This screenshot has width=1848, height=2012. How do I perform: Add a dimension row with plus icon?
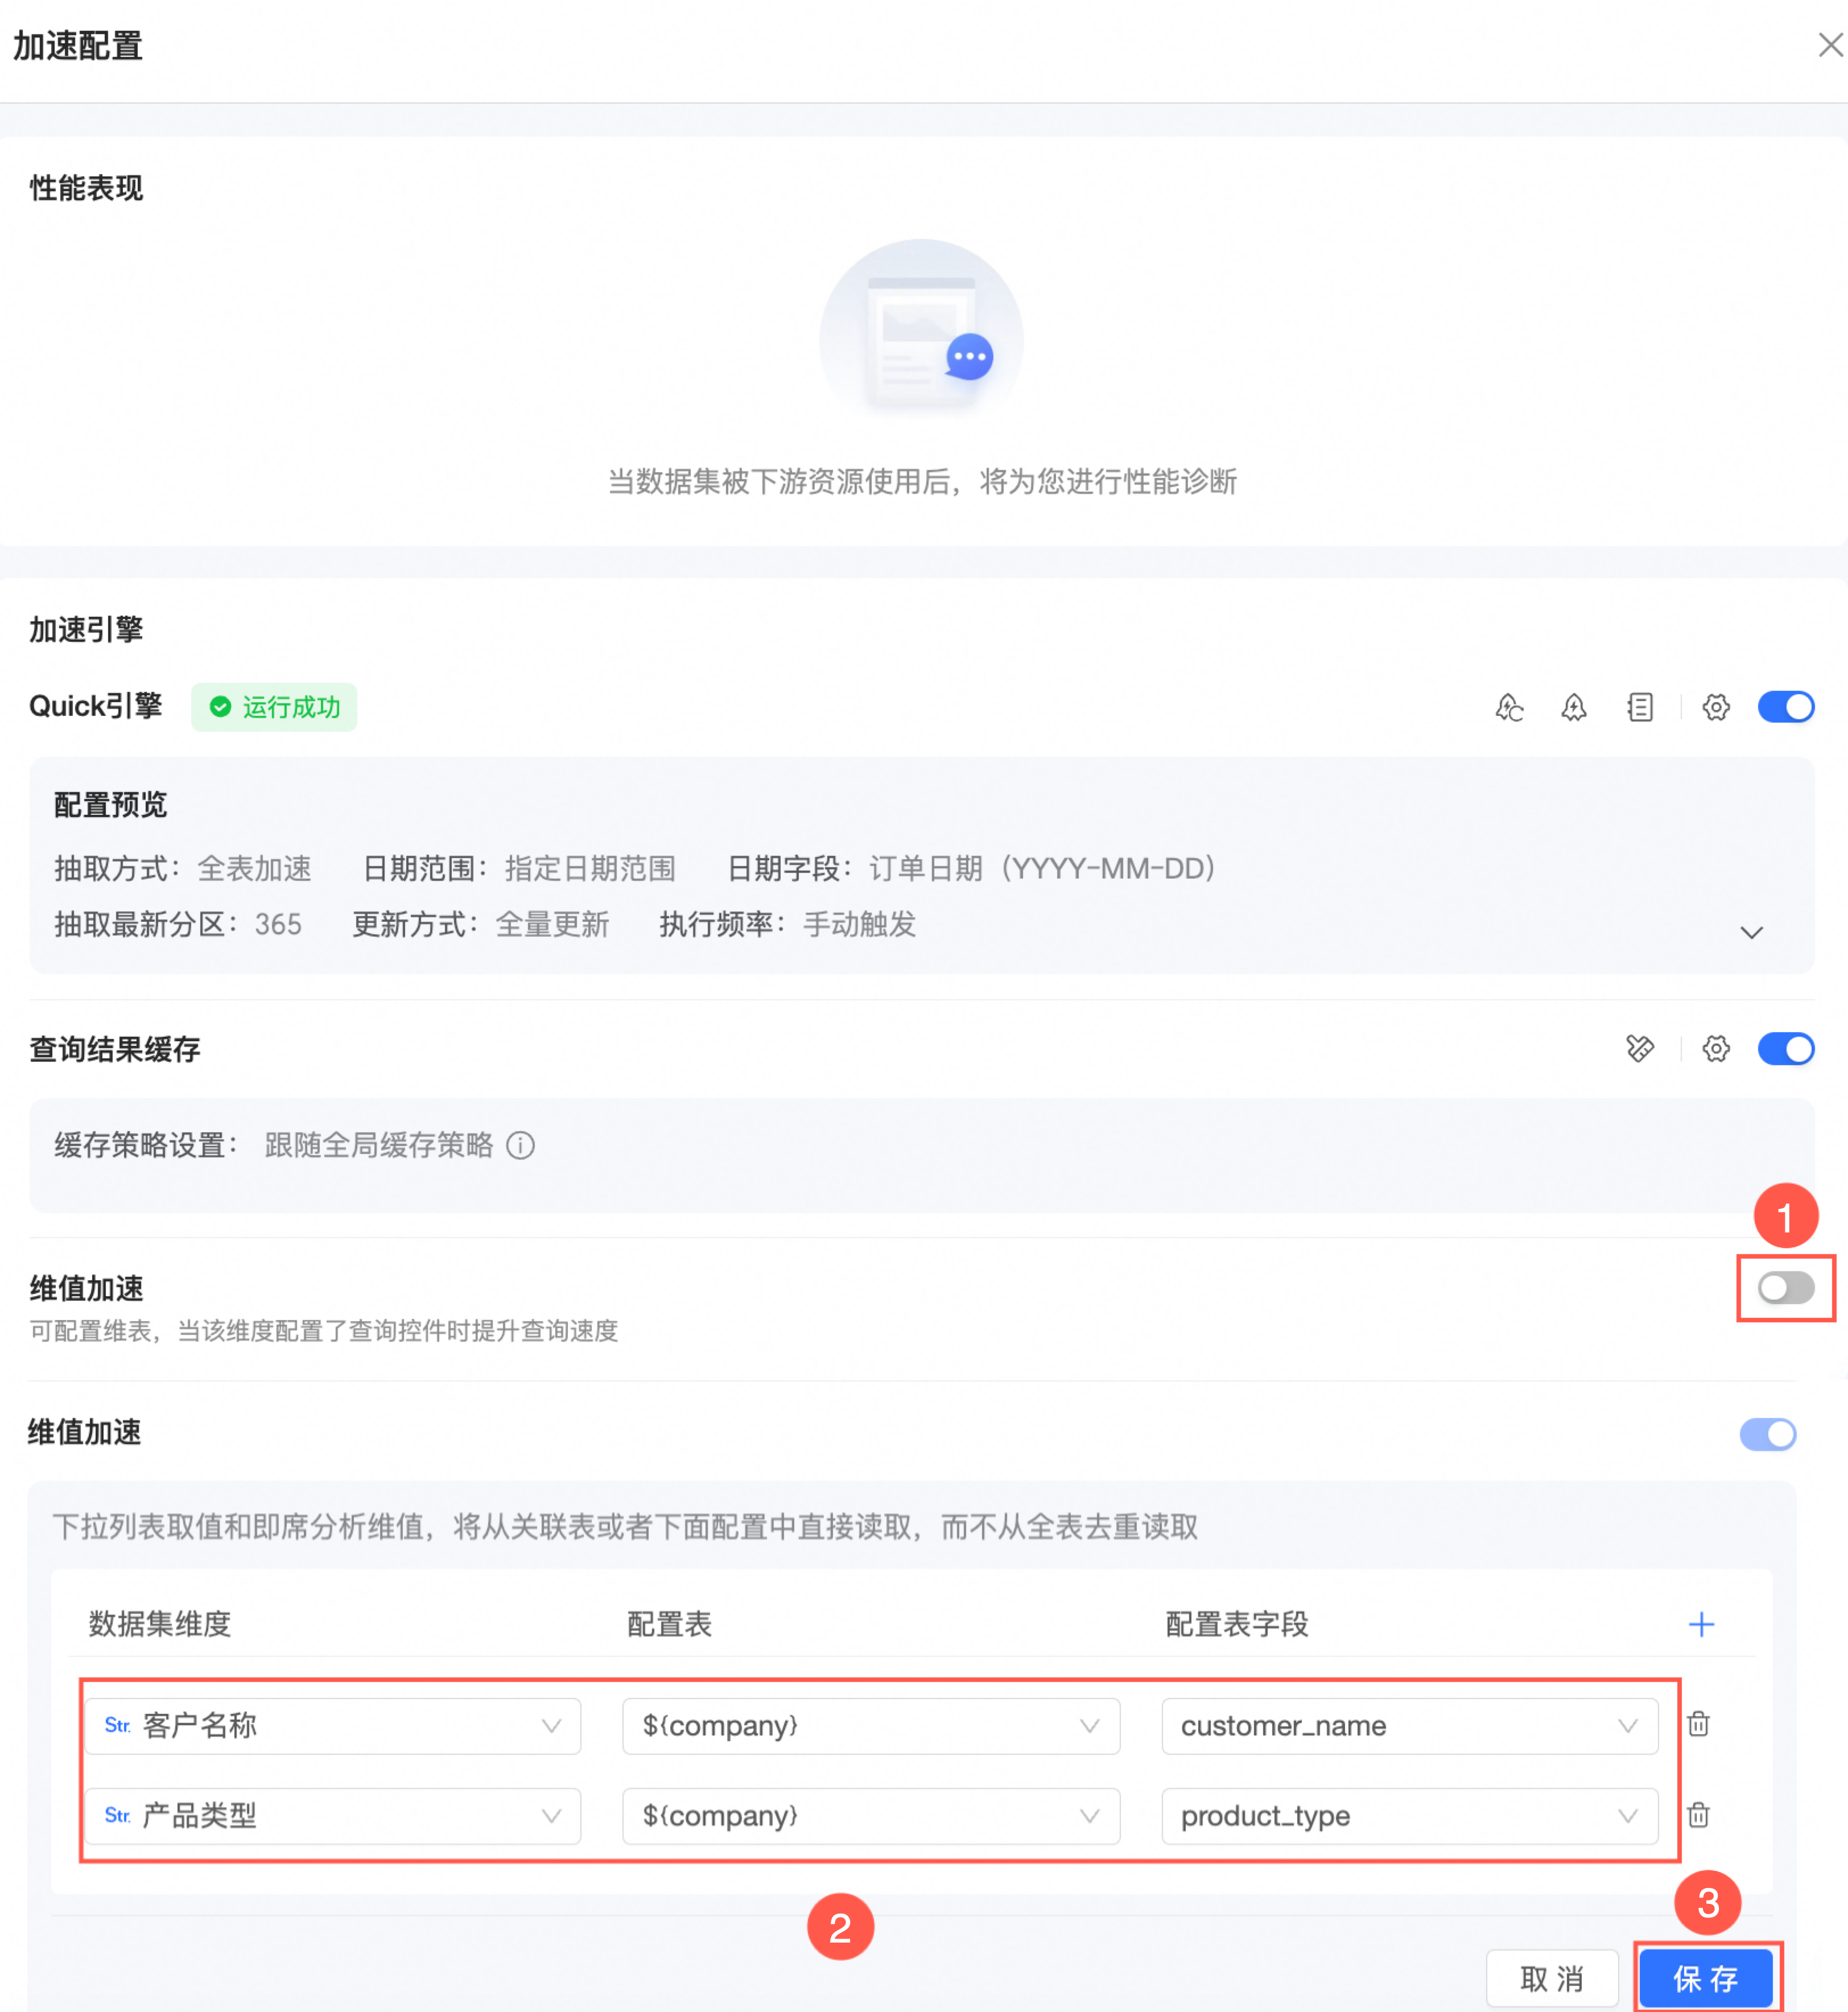coord(1701,1624)
